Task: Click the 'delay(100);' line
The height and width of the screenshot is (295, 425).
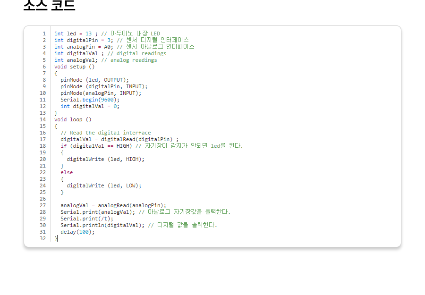Action: [x=77, y=232]
